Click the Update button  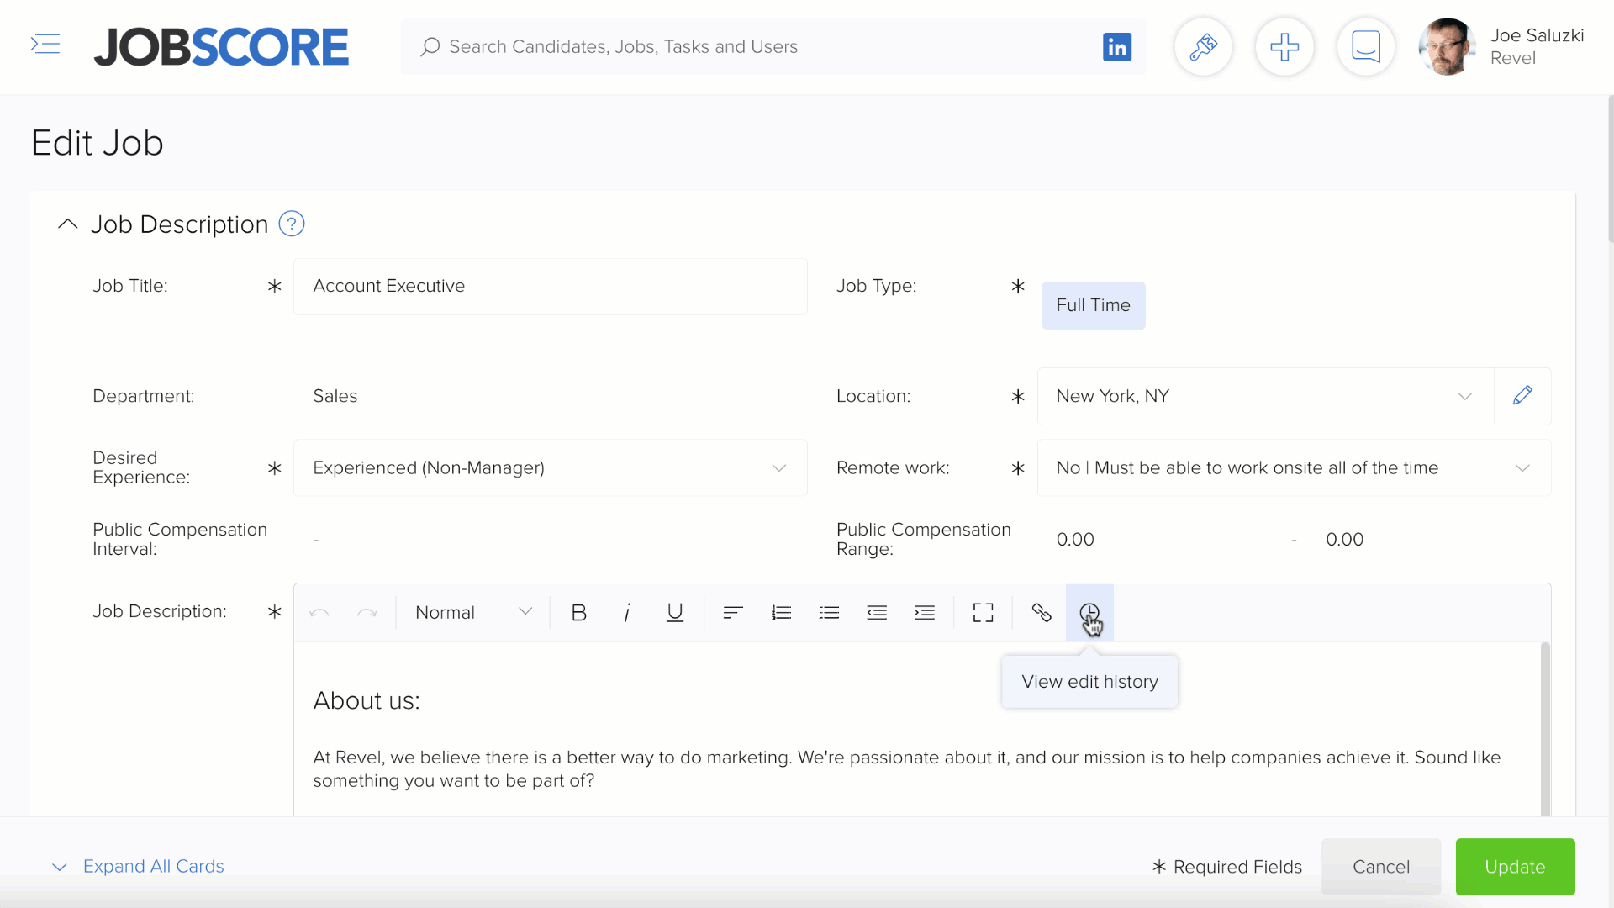[x=1516, y=866]
